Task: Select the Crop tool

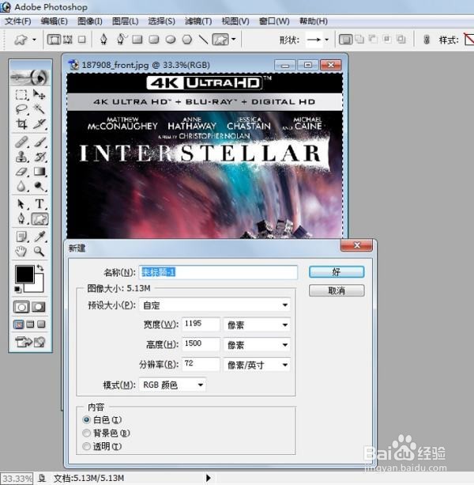Action: (x=21, y=124)
